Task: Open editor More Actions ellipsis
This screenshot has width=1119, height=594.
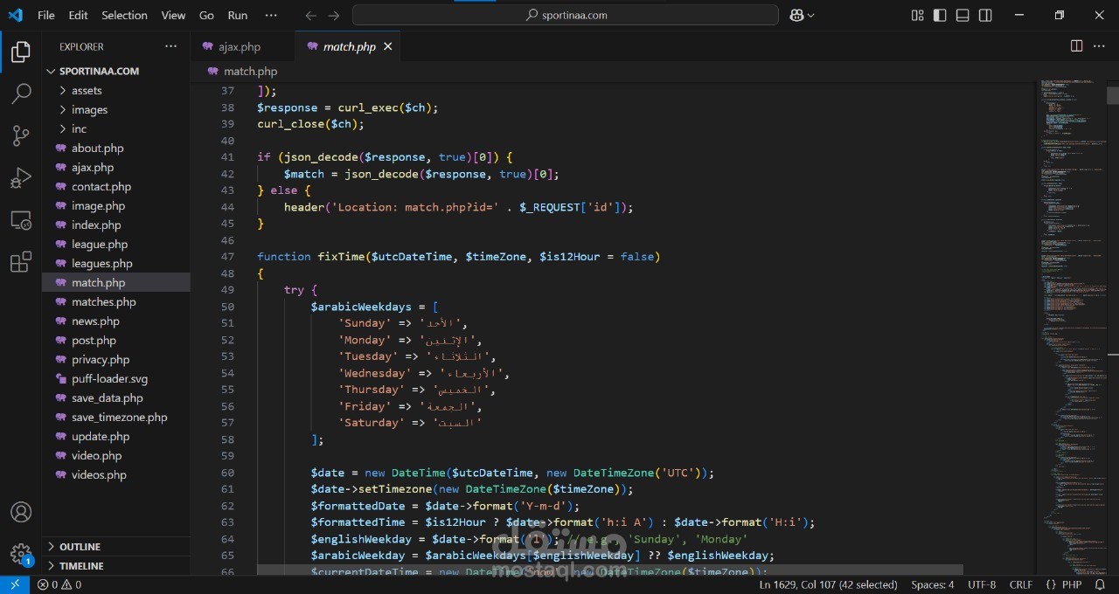Action: coord(1100,45)
